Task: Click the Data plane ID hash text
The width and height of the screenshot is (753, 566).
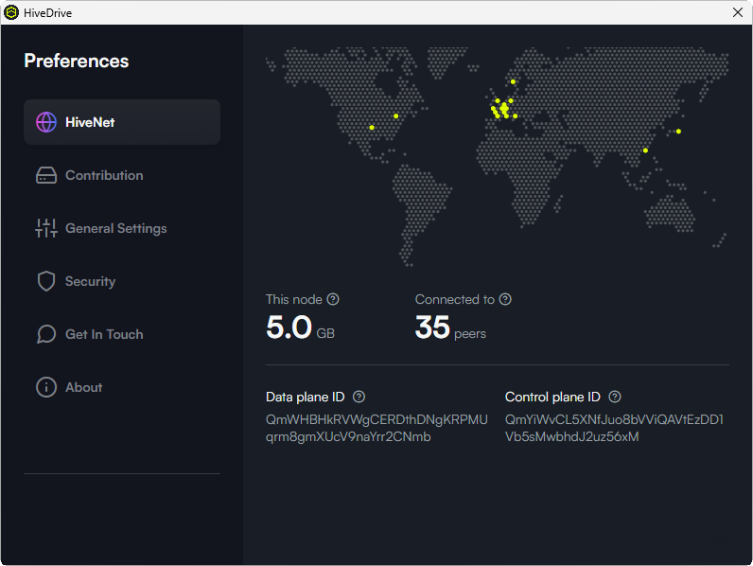Action: click(x=376, y=428)
